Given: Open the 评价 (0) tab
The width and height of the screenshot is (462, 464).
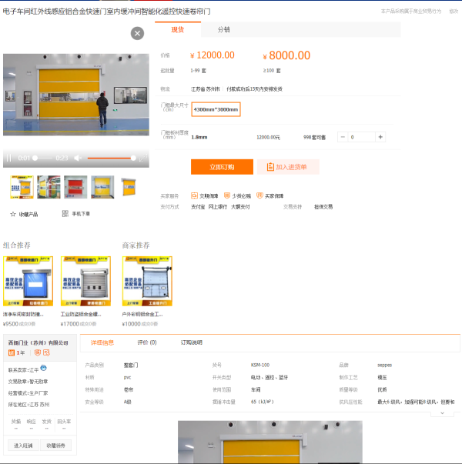Looking at the screenshot, I should click(147, 342).
